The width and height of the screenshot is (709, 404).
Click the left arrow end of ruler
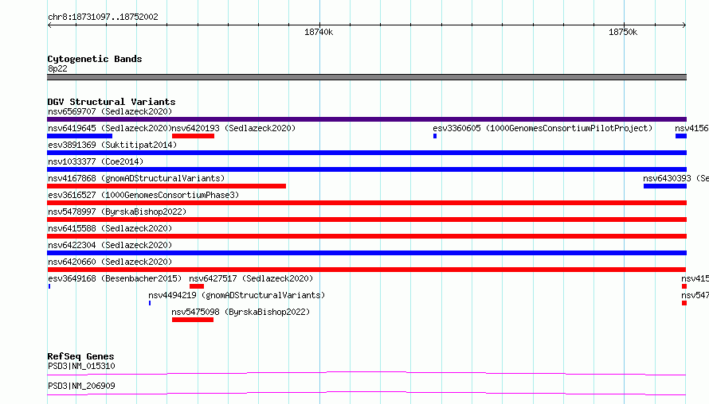49,25
